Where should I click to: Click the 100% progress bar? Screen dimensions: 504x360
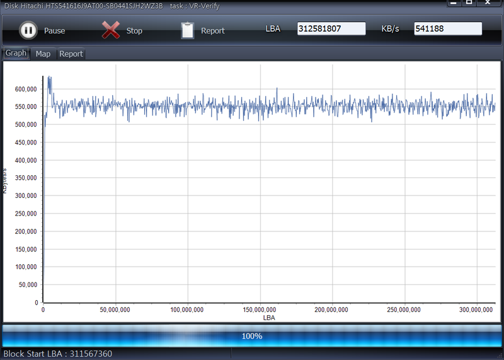coord(252,336)
